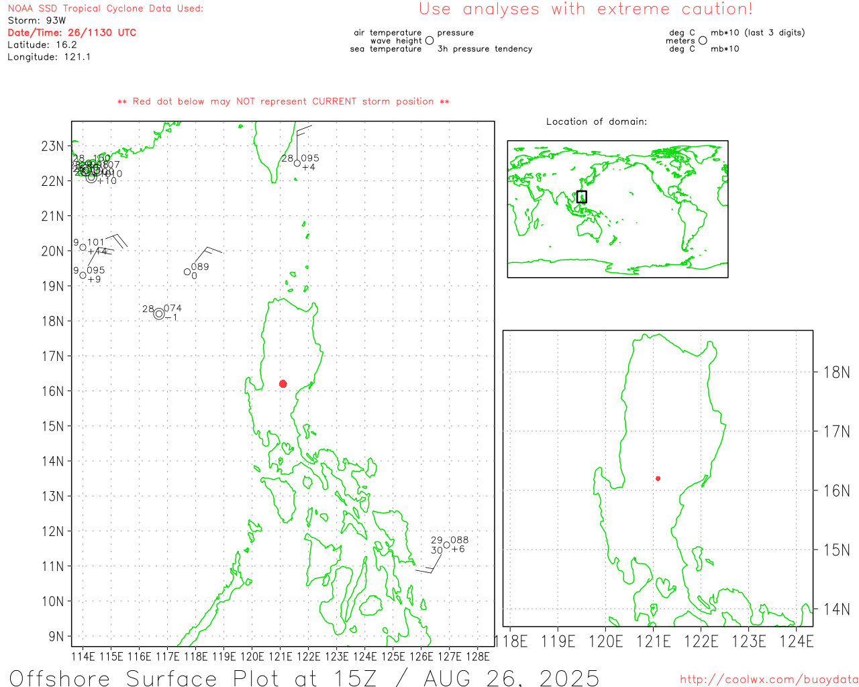Click the 'Location of domain:' label
The image size is (859, 687).
597,121
